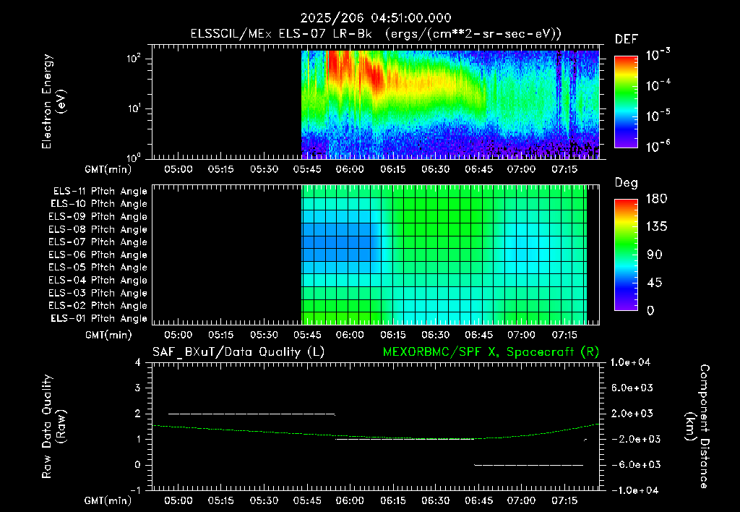Click the ELS-10 Pitch Angle row label
Viewport: 740px width, 512px height.
(x=99, y=204)
